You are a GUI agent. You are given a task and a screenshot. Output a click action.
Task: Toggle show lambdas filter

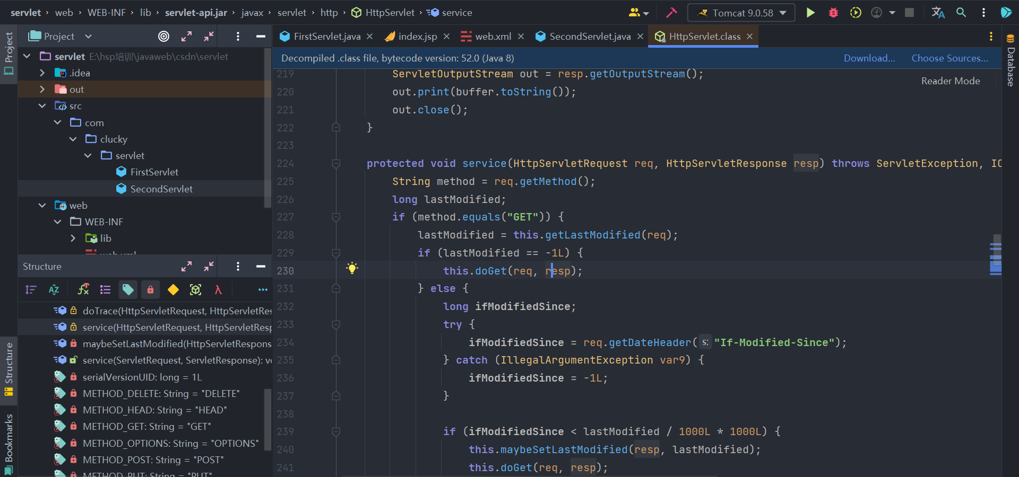click(218, 289)
